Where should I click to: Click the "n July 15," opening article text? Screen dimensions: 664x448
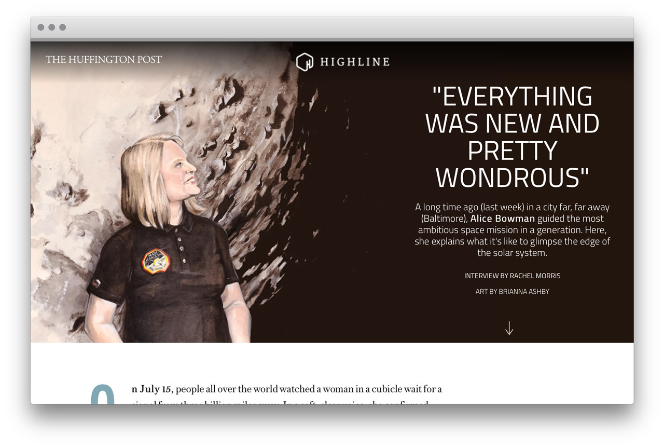point(152,389)
